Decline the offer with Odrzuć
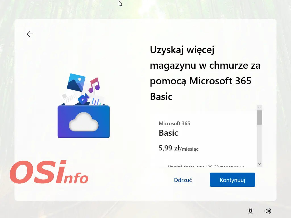 [183, 180]
